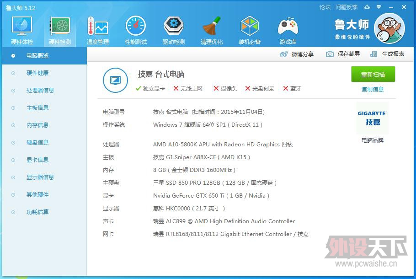Viewport: 416px width, 279px height.
Task: Click the 电脑型号 scan date text
Action: (209, 112)
